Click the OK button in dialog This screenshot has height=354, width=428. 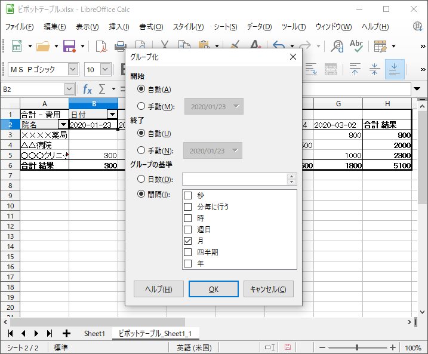(x=214, y=289)
